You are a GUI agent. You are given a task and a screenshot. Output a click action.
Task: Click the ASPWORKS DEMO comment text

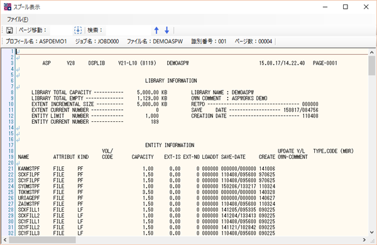click(x=249, y=99)
